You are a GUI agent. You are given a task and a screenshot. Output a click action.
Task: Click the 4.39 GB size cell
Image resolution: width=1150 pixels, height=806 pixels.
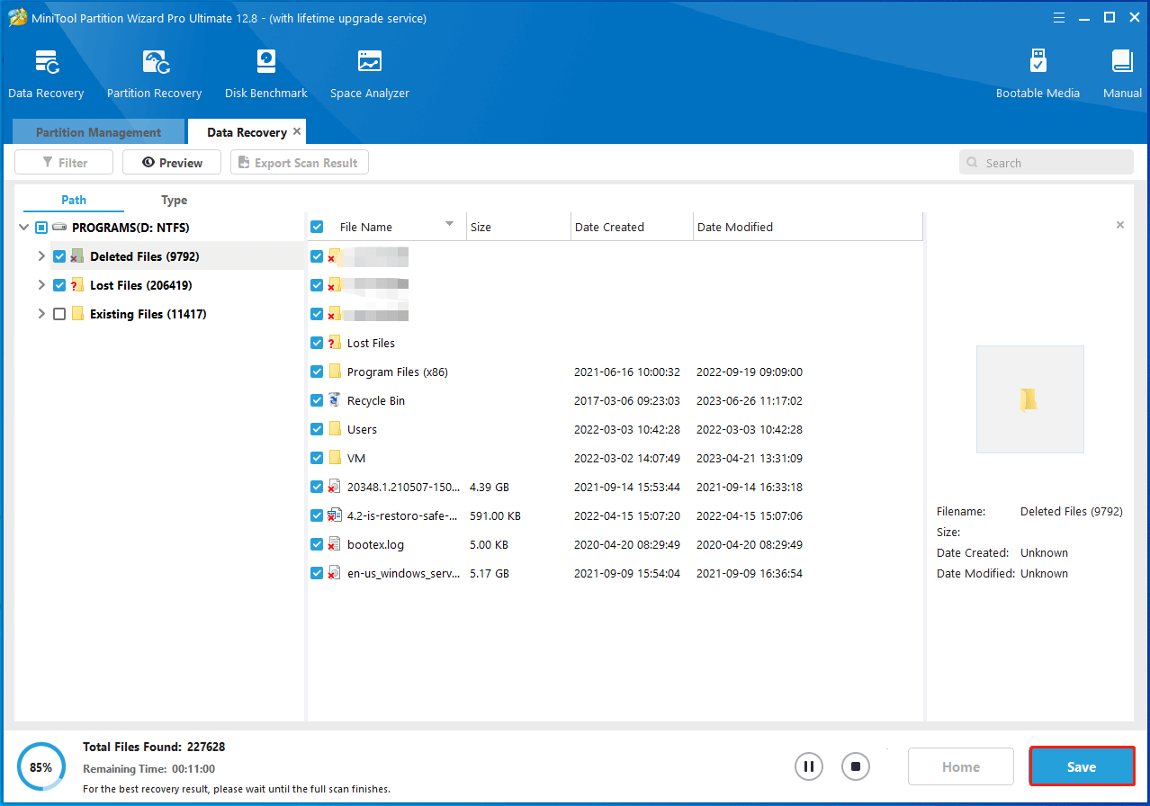tap(490, 487)
